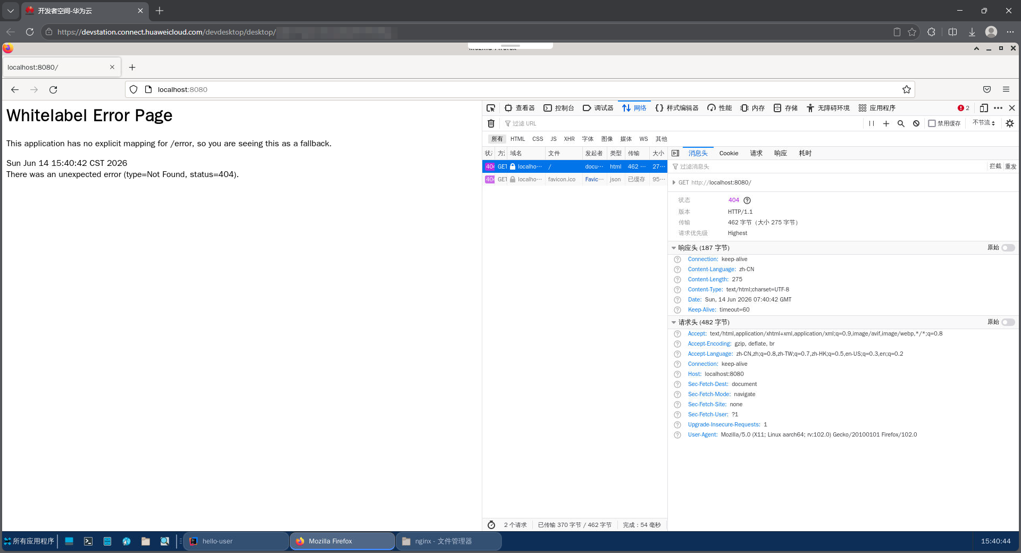The image size is (1021, 553).
Task: Help icon beside Accept-Encoding header
Action: (x=677, y=344)
